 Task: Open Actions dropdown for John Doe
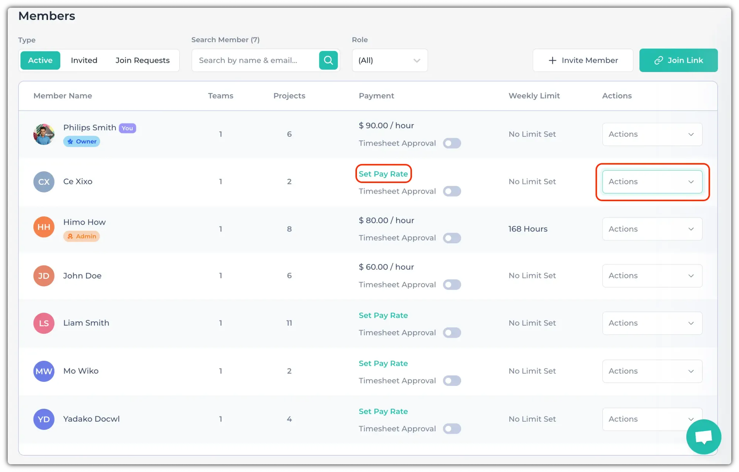click(x=652, y=276)
